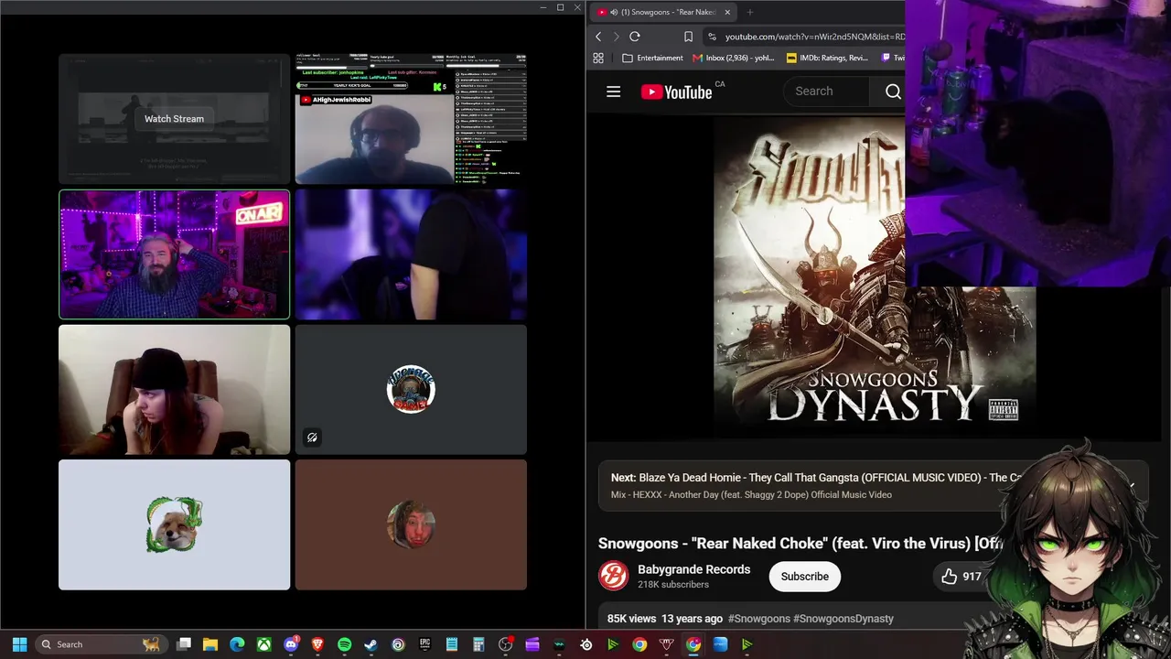Open OBS Studio from the taskbar
This screenshot has height=659, width=1171.
point(505,644)
